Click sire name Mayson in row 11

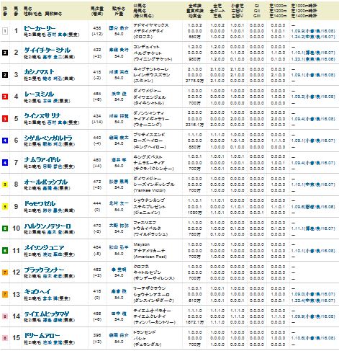click(x=142, y=244)
